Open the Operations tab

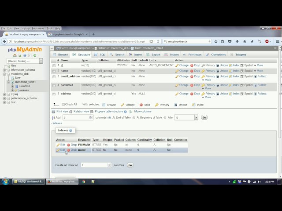(x=216, y=55)
